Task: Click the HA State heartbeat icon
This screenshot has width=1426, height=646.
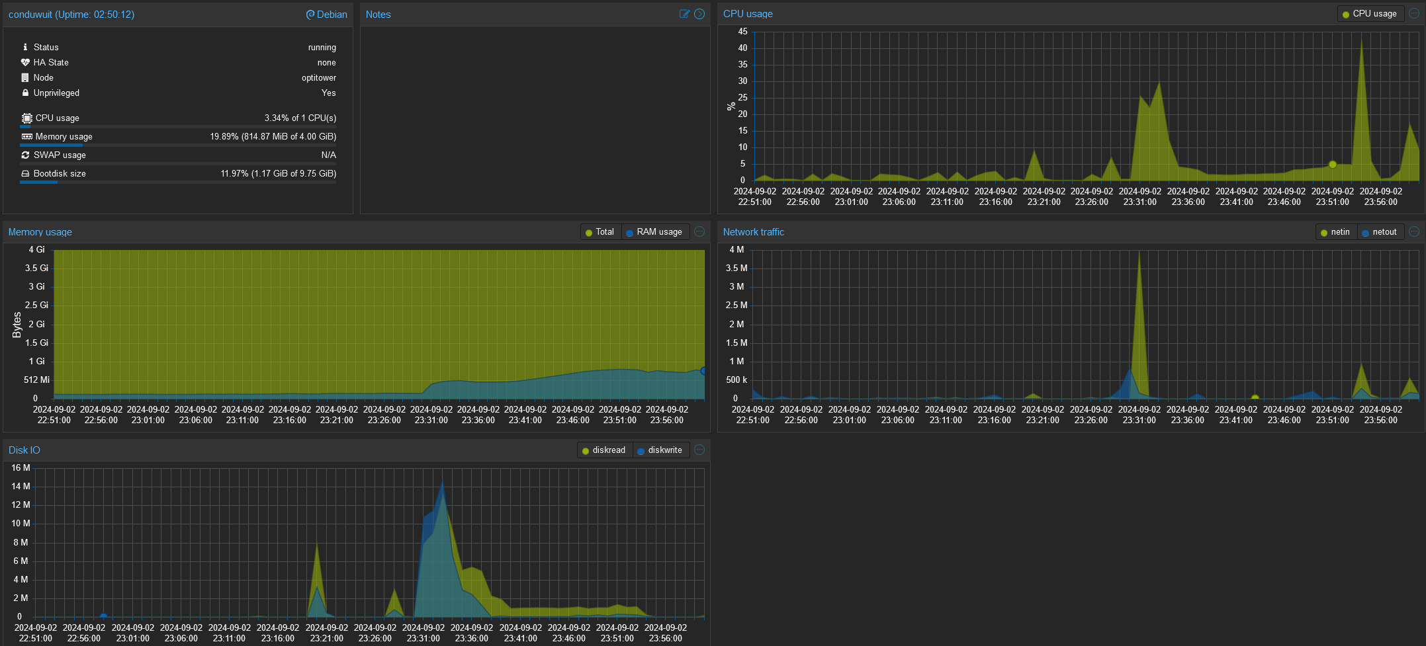Action: click(25, 62)
